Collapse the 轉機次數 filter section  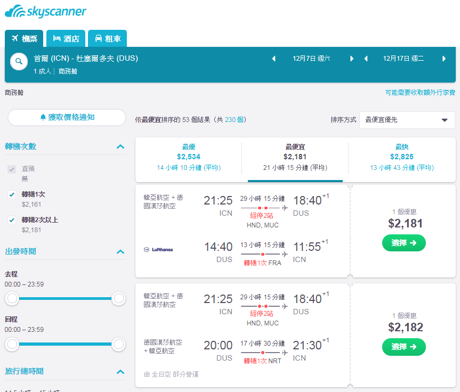point(120,146)
